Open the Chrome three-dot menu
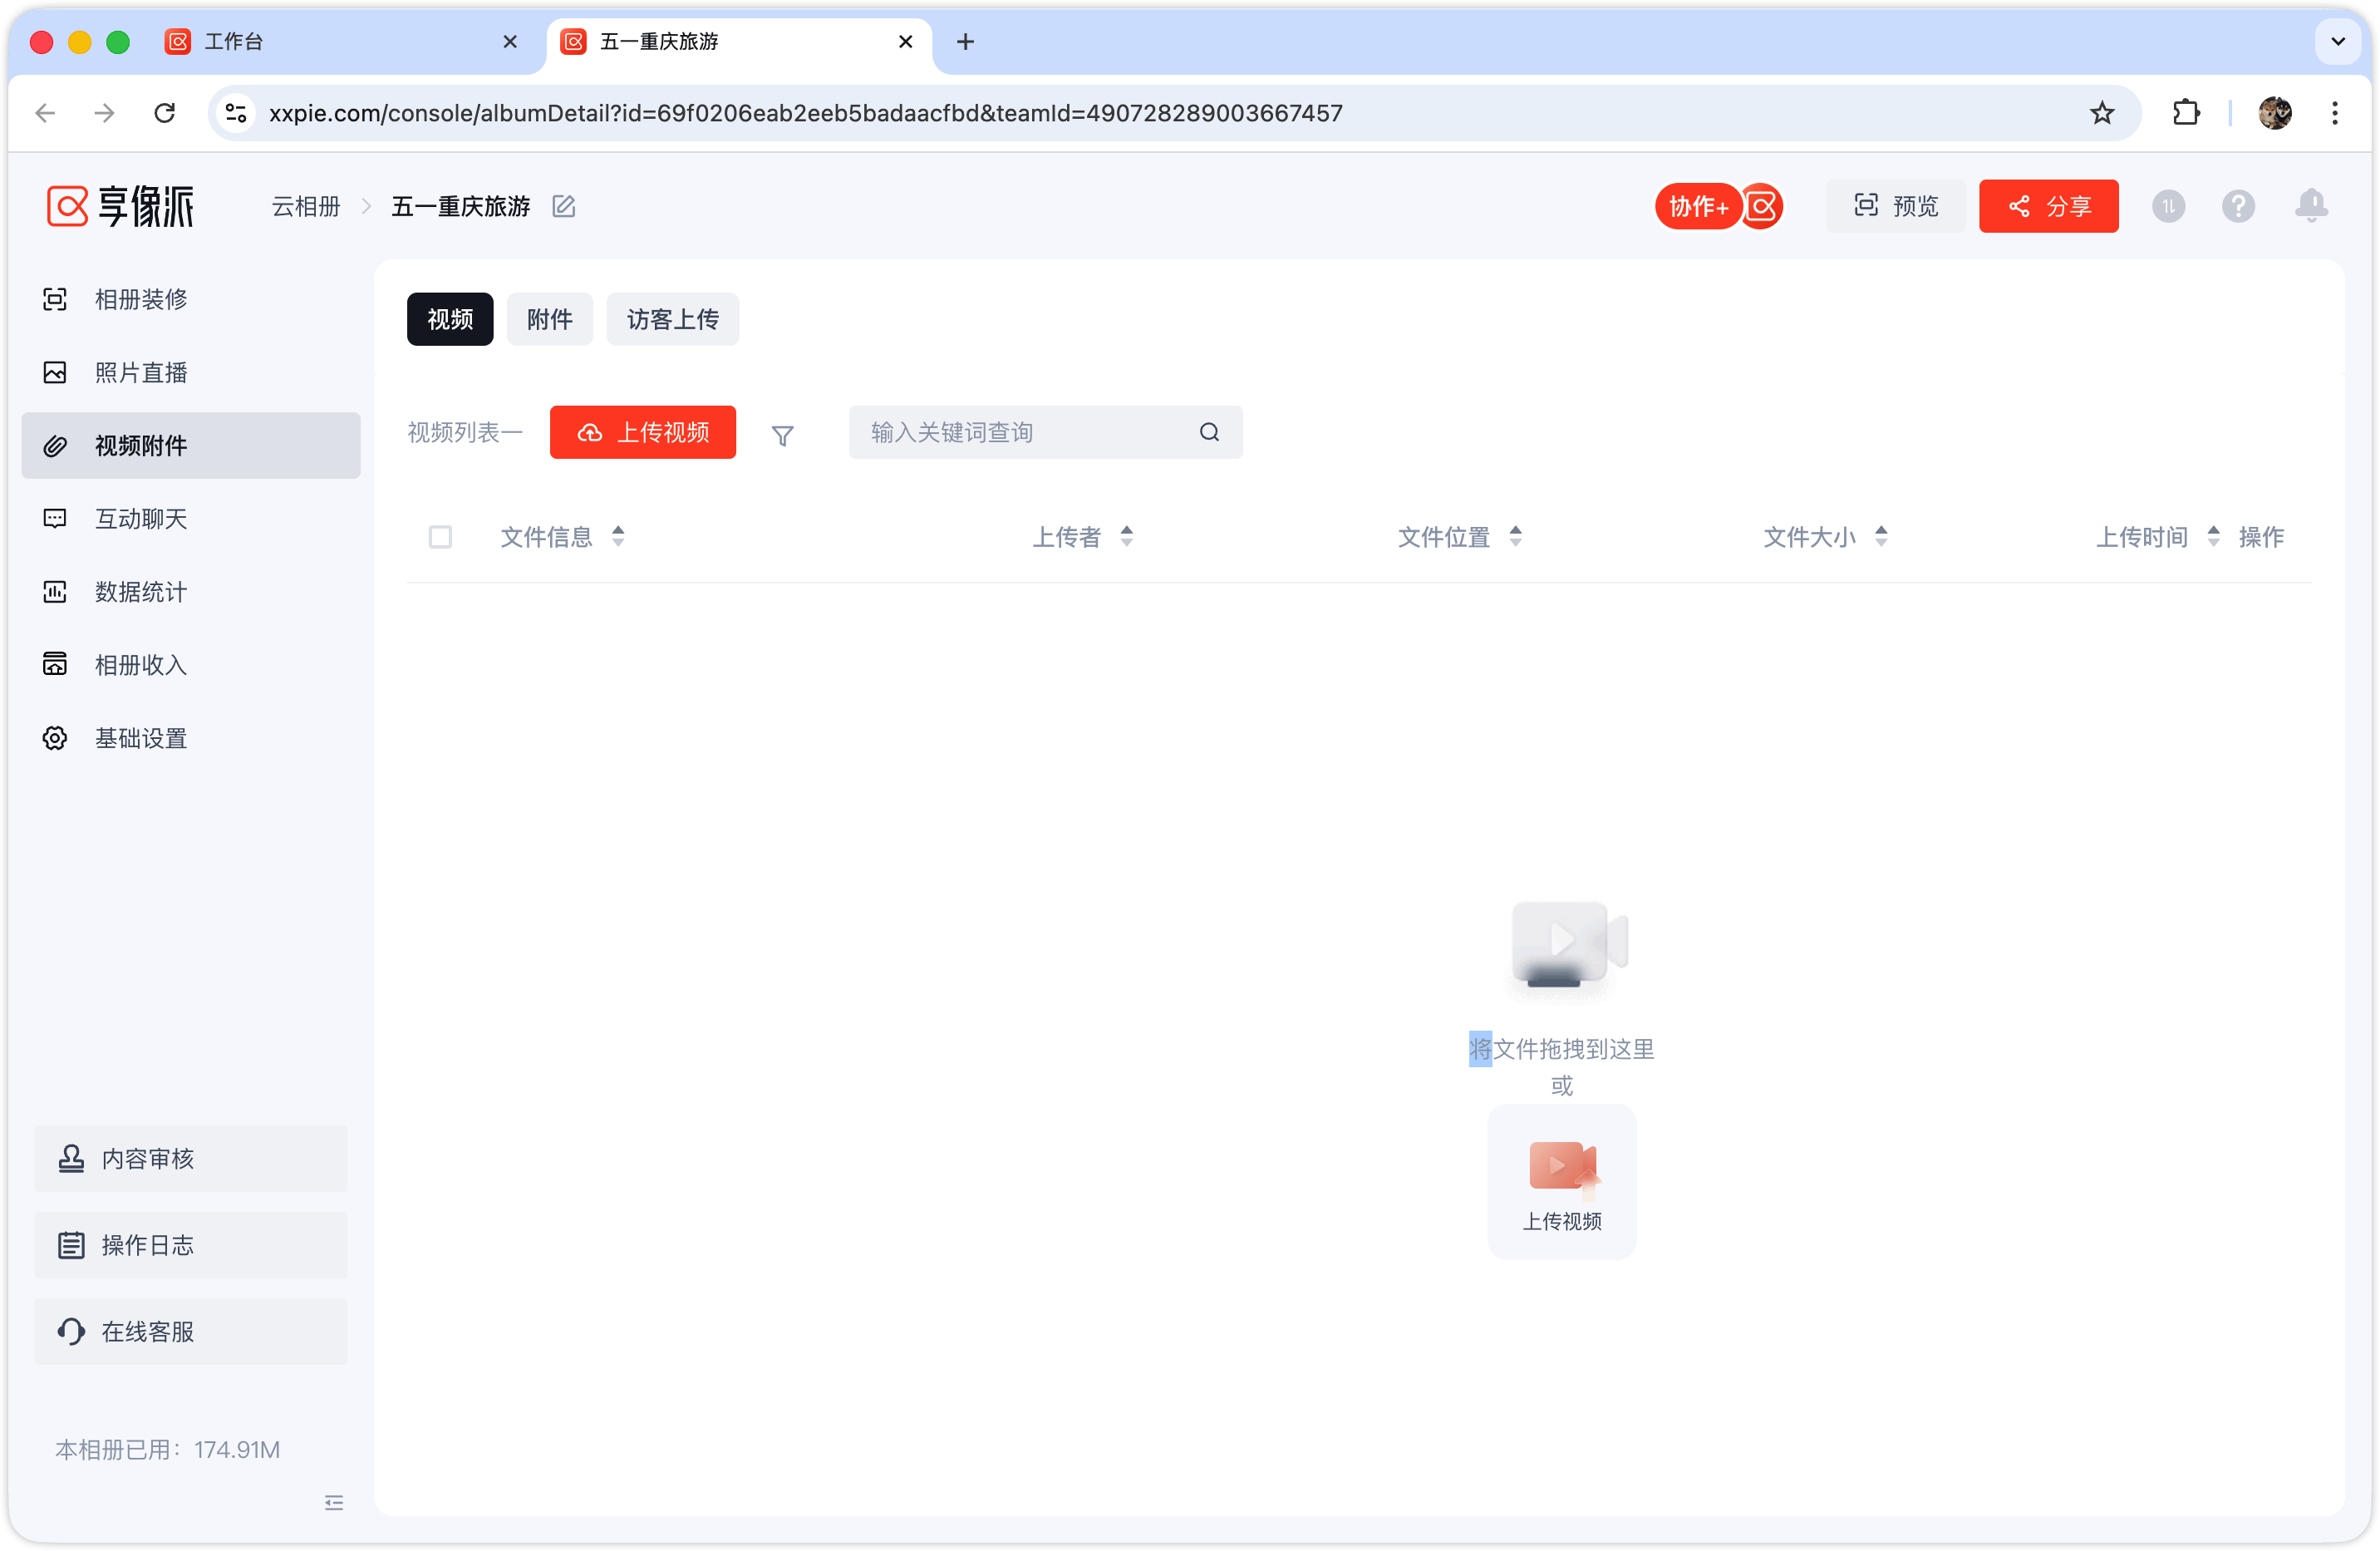The image size is (2380, 1551). [2335, 113]
